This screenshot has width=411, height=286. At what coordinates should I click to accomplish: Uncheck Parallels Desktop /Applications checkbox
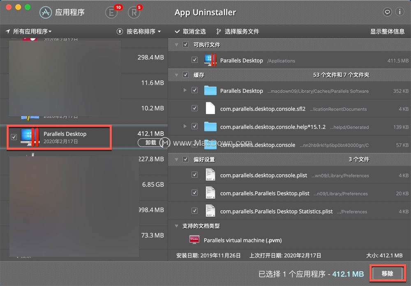194,60
